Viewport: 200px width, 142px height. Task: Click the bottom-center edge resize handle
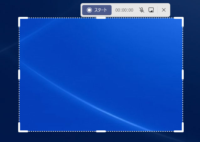[101, 131]
